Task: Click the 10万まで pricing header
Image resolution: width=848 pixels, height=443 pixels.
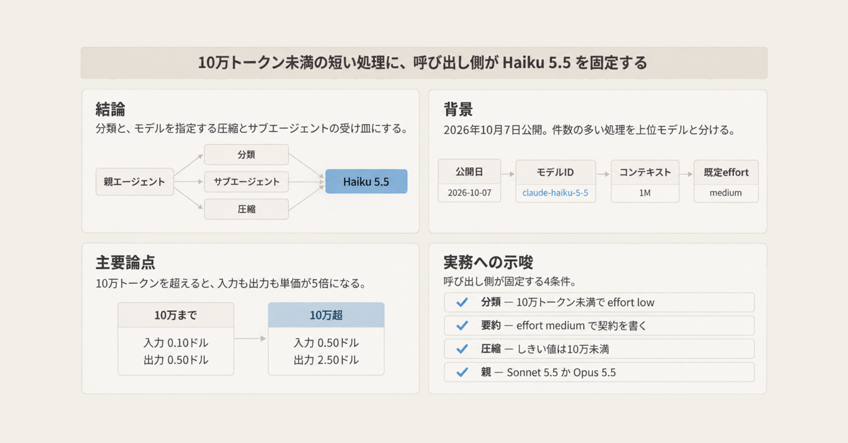Action: [x=176, y=315]
